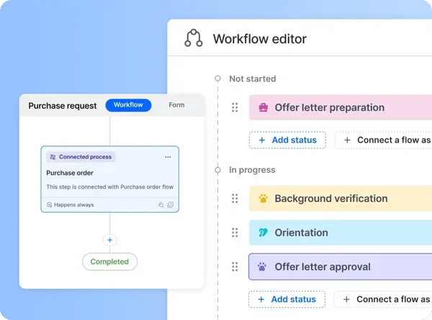
Task: Click the drag handle beside Orientation
Action: point(235,233)
